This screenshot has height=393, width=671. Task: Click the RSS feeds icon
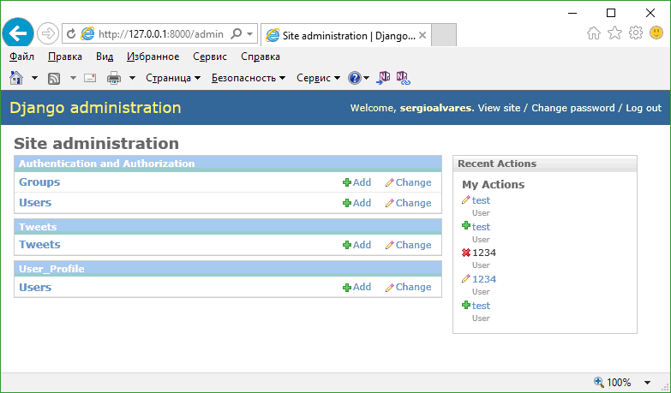coord(54,78)
